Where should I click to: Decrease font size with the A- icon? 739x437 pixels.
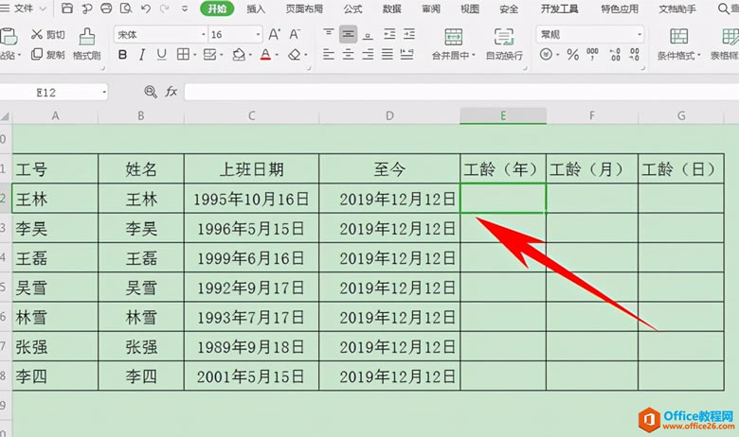(x=295, y=34)
